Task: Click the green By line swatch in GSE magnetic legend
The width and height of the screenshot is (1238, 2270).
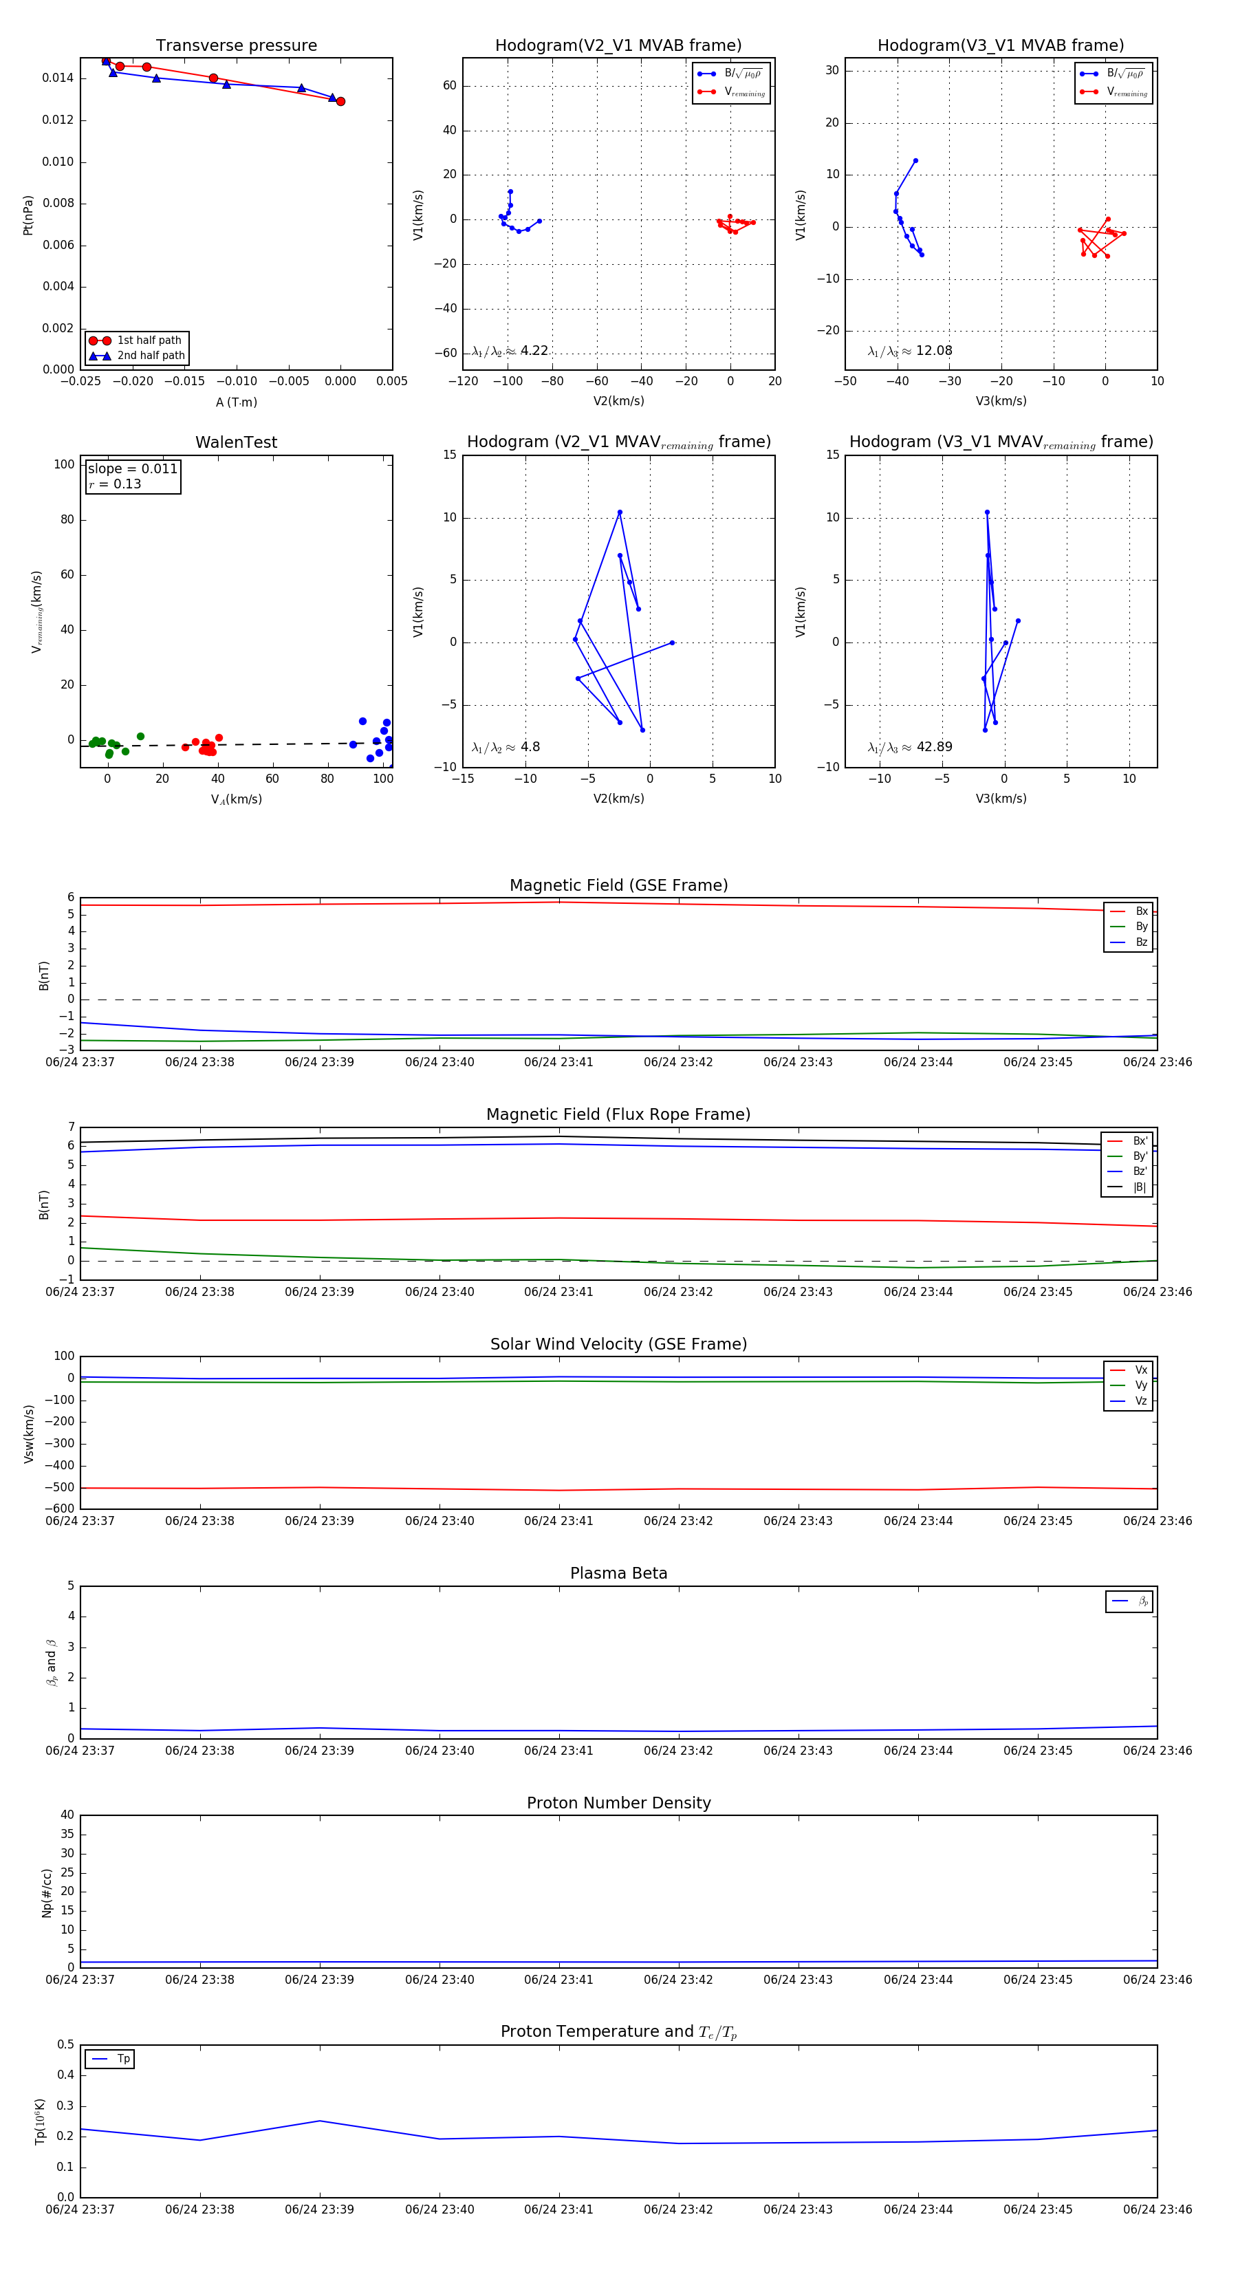Action: (1117, 927)
